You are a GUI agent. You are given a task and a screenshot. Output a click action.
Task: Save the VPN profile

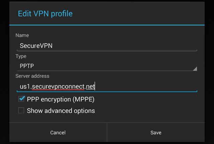[156, 133]
